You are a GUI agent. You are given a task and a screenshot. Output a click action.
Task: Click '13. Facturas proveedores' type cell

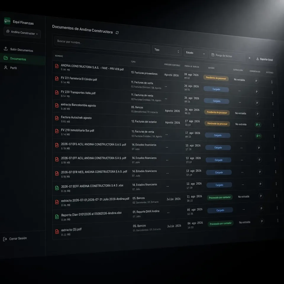click(x=144, y=73)
